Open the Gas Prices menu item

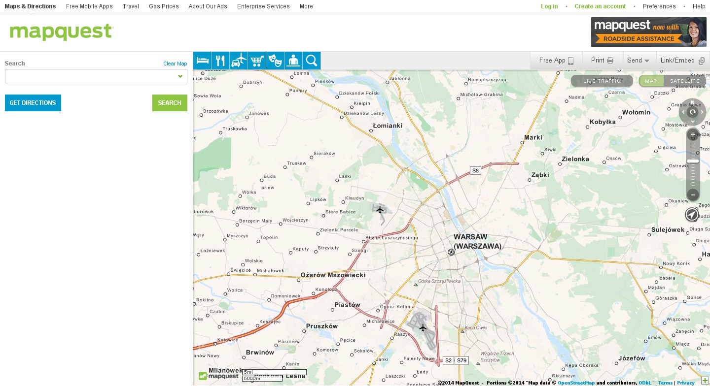point(164,6)
